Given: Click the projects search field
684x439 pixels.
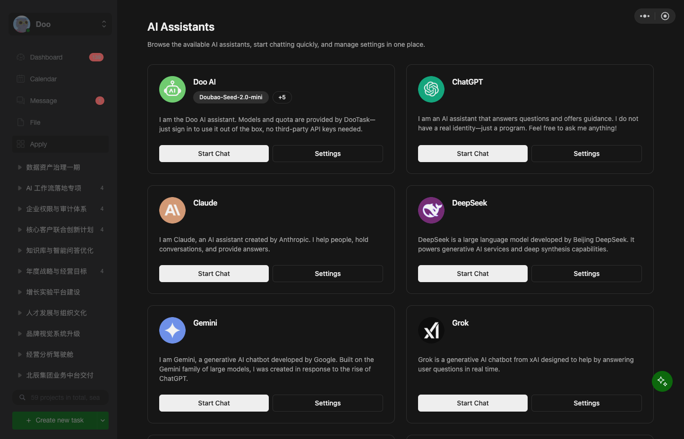Looking at the screenshot, I should click(x=60, y=397).
